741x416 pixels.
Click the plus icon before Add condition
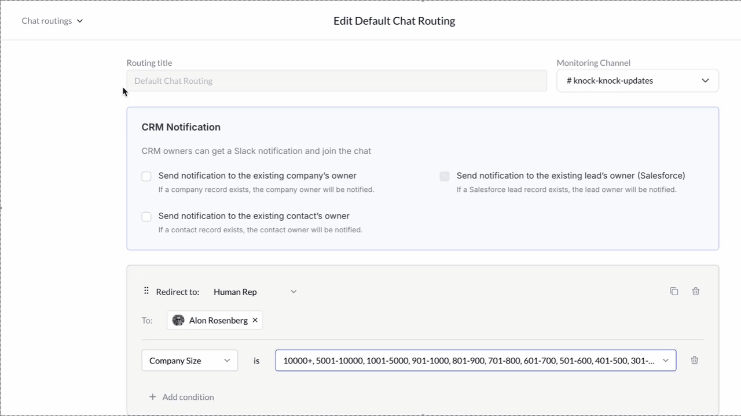pos(152,397)
